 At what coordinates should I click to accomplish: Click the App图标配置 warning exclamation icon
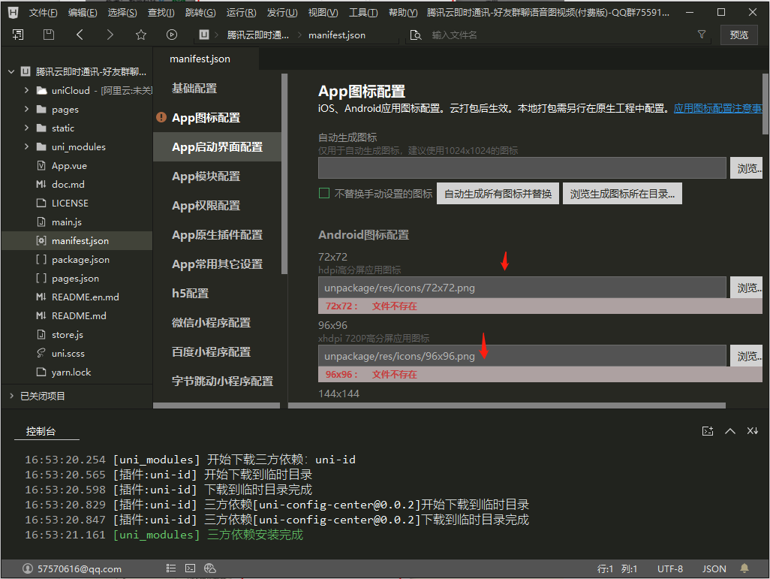point(161,117)
